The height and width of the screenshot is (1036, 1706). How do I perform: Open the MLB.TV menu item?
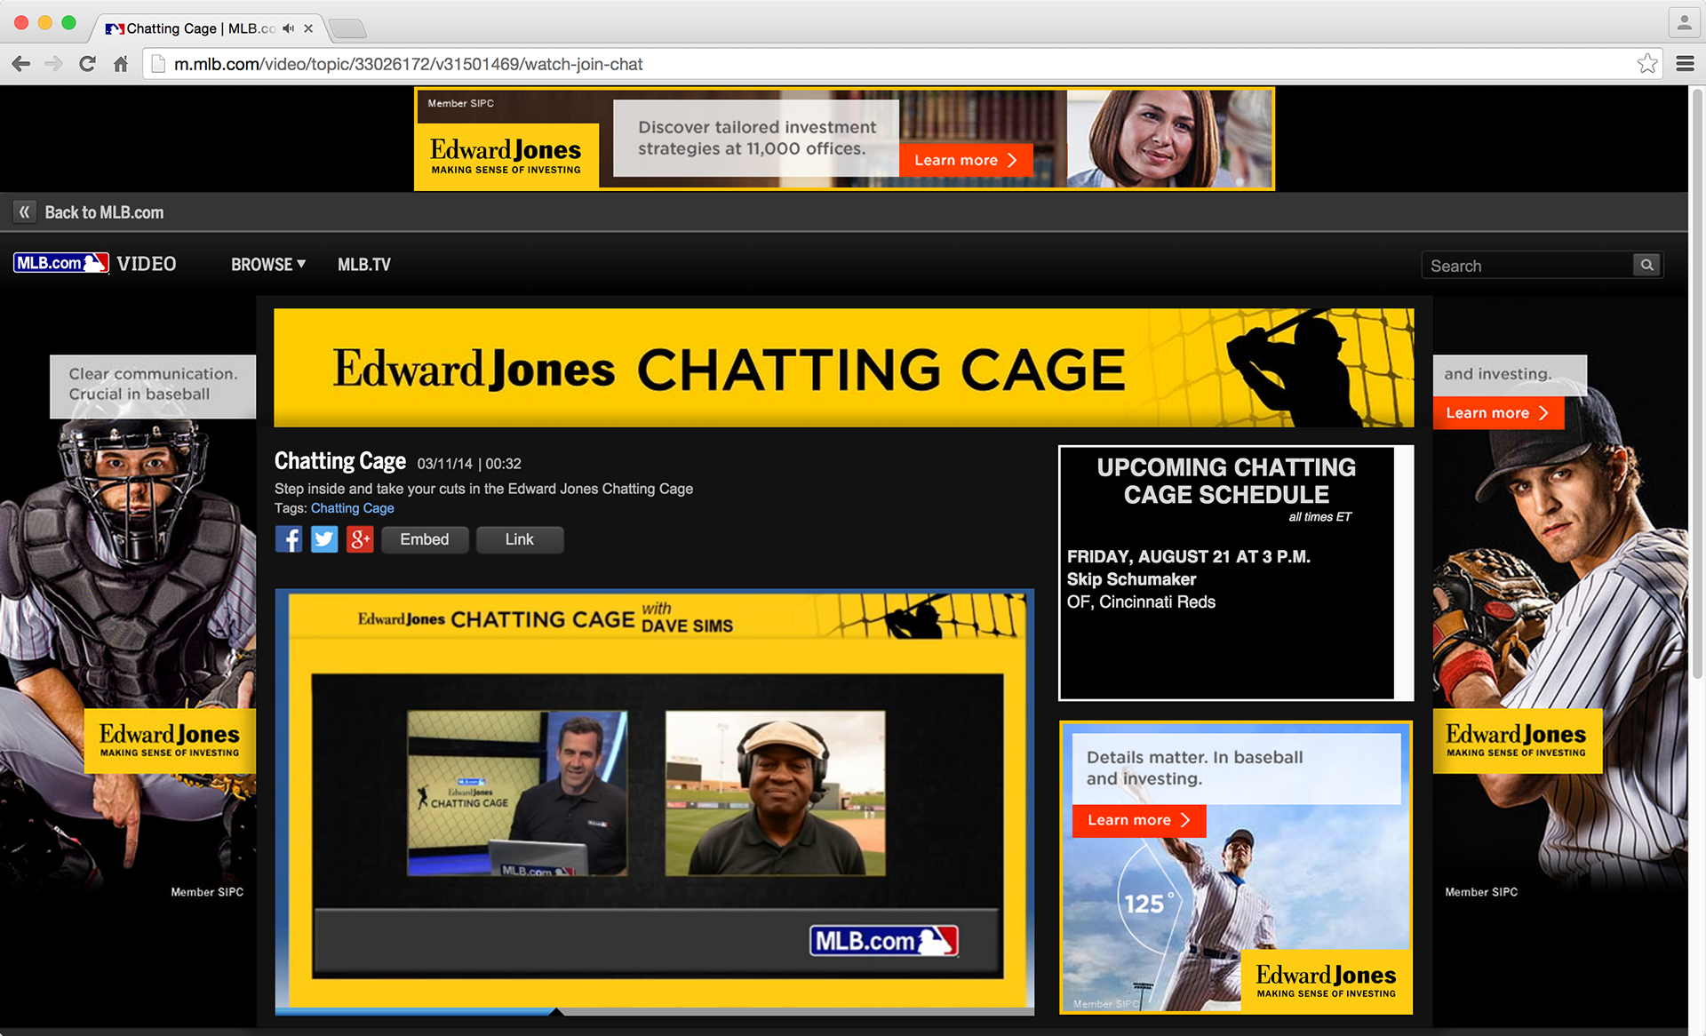click(364, 265)
